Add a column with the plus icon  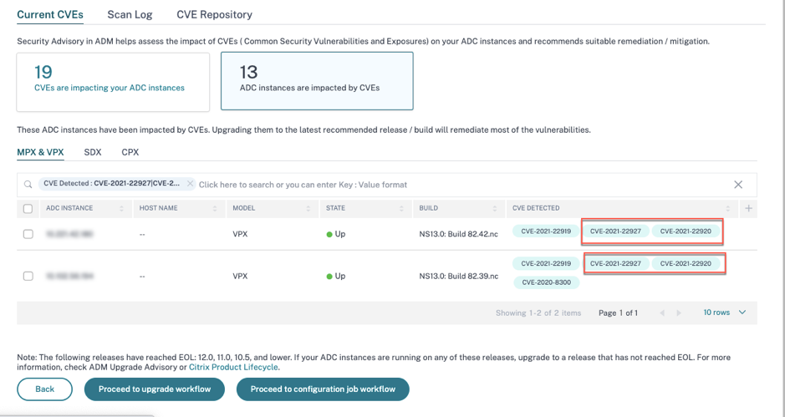748,208
